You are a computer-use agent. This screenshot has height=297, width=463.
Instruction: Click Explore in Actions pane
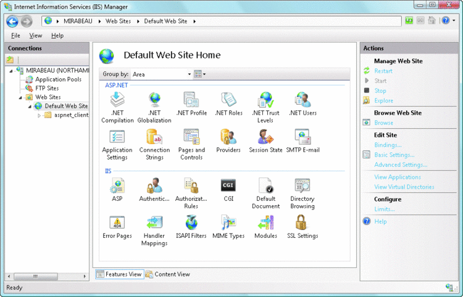click(x=383, y=101)
